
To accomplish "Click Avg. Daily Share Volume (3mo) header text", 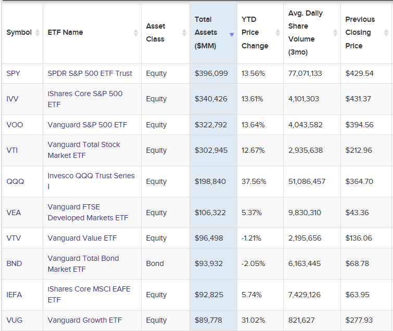I will pyautogui.click(x=305, y=33).
